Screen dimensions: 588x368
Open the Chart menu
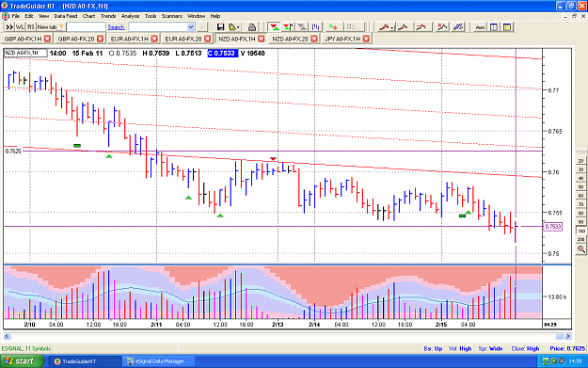coord(88,16)
